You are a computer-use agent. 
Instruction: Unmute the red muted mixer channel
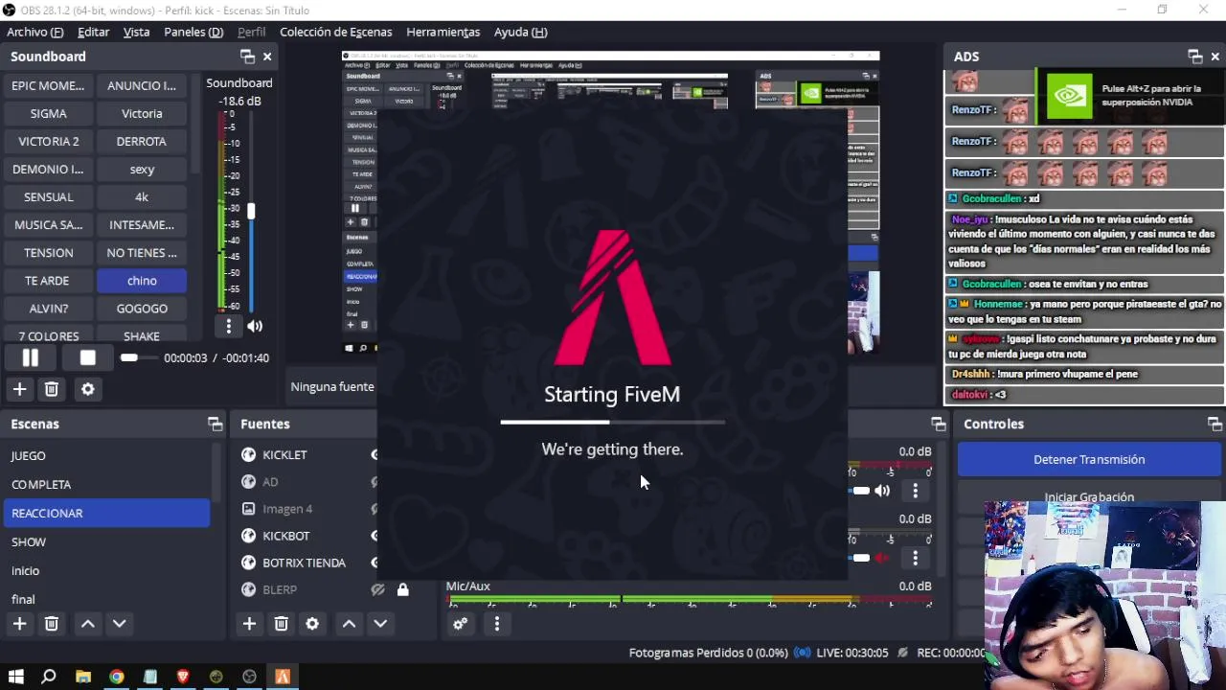[x=882, y=558]
